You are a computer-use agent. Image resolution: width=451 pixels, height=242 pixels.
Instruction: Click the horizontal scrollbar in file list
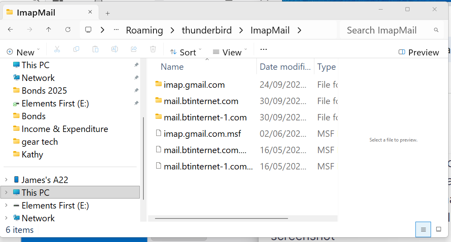pos(221,218)
